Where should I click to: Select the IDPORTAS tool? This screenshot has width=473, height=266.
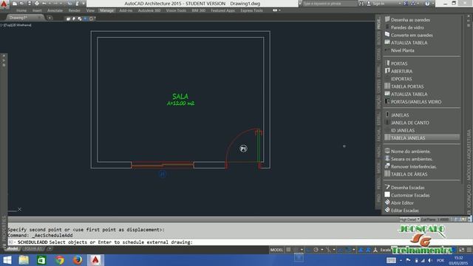(401, 79)
